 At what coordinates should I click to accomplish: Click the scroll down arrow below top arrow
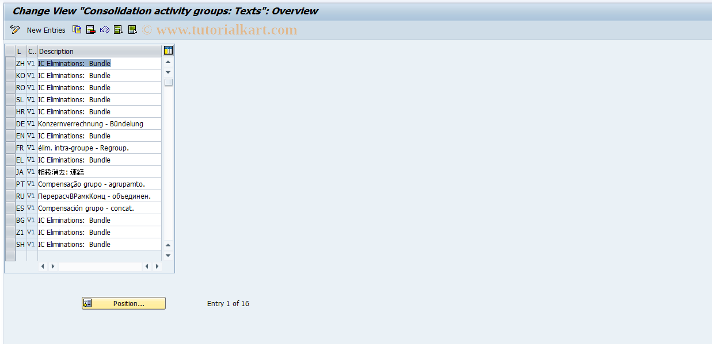168,72
